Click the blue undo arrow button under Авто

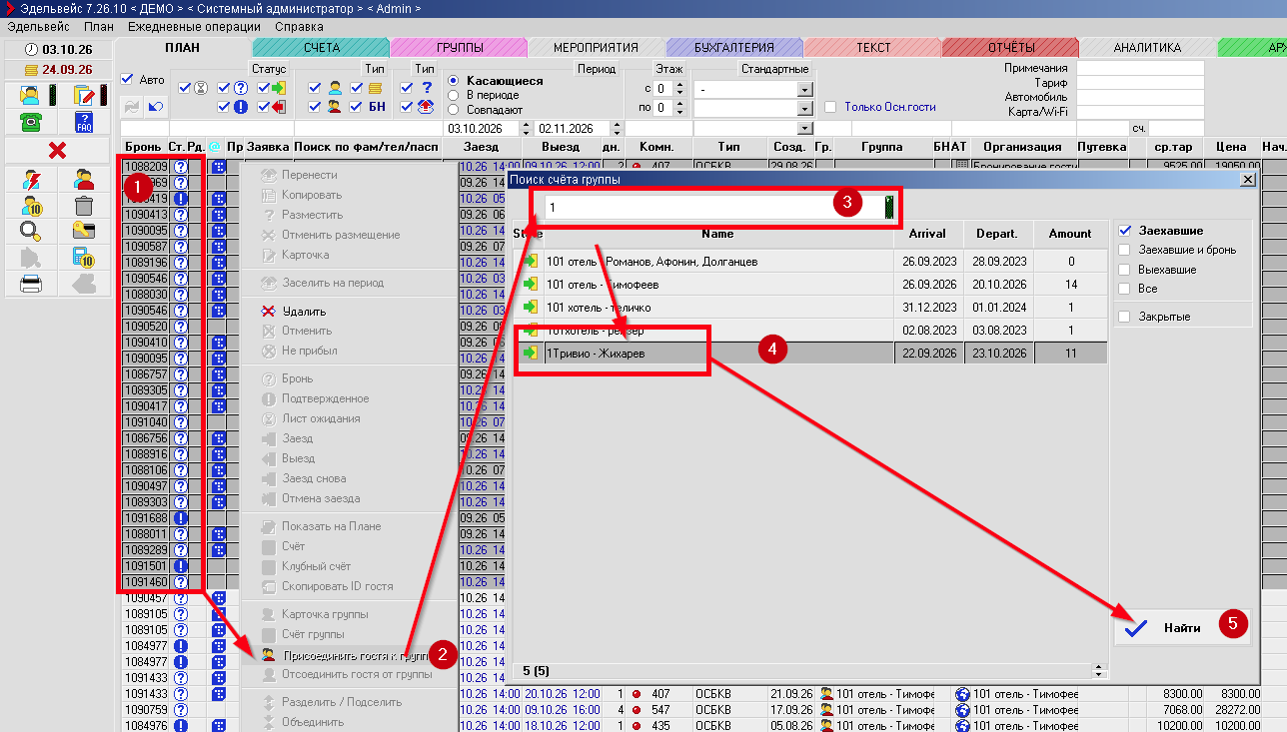coord(156,107)
